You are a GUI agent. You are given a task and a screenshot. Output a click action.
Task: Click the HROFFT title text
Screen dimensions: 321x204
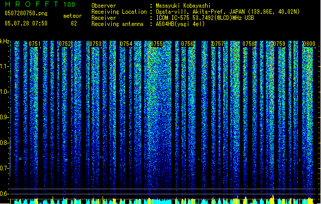click(32, 4)
